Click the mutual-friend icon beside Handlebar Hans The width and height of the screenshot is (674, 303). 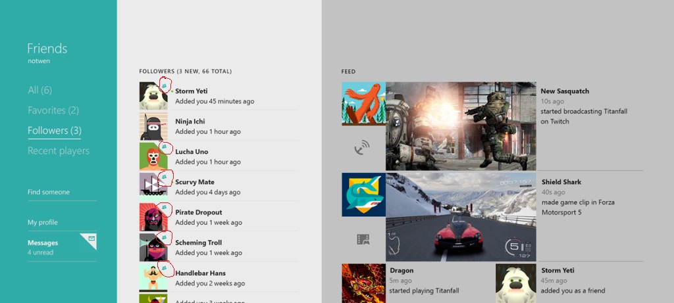coord(164,268)
